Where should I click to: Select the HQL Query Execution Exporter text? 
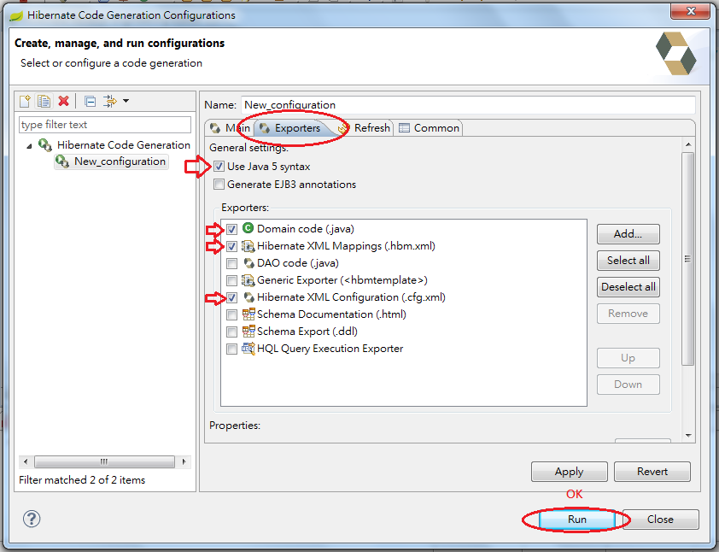330,349
